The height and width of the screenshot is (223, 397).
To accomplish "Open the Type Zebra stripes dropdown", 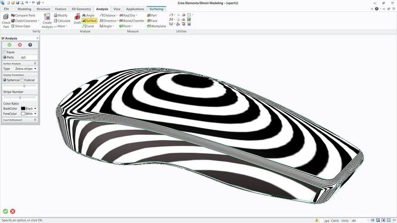I will pos(35,69).
